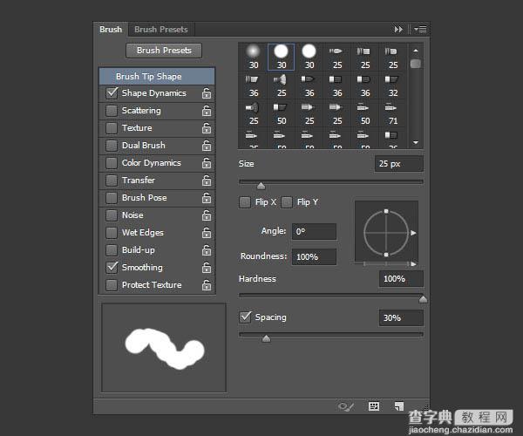
Task: Enable the Flip X checkbox
Action: 245,202
